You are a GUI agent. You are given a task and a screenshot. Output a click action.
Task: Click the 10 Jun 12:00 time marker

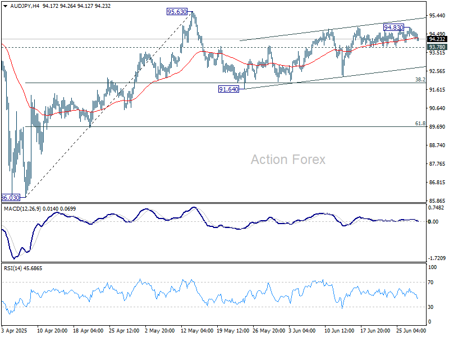point(340,330)
